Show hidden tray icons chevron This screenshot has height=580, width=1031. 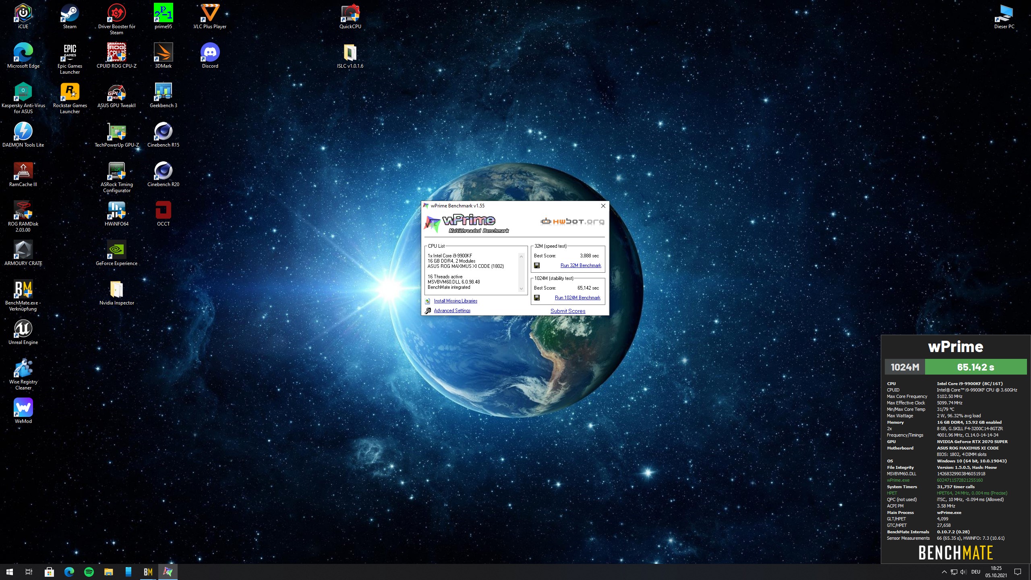click(944, 572)
